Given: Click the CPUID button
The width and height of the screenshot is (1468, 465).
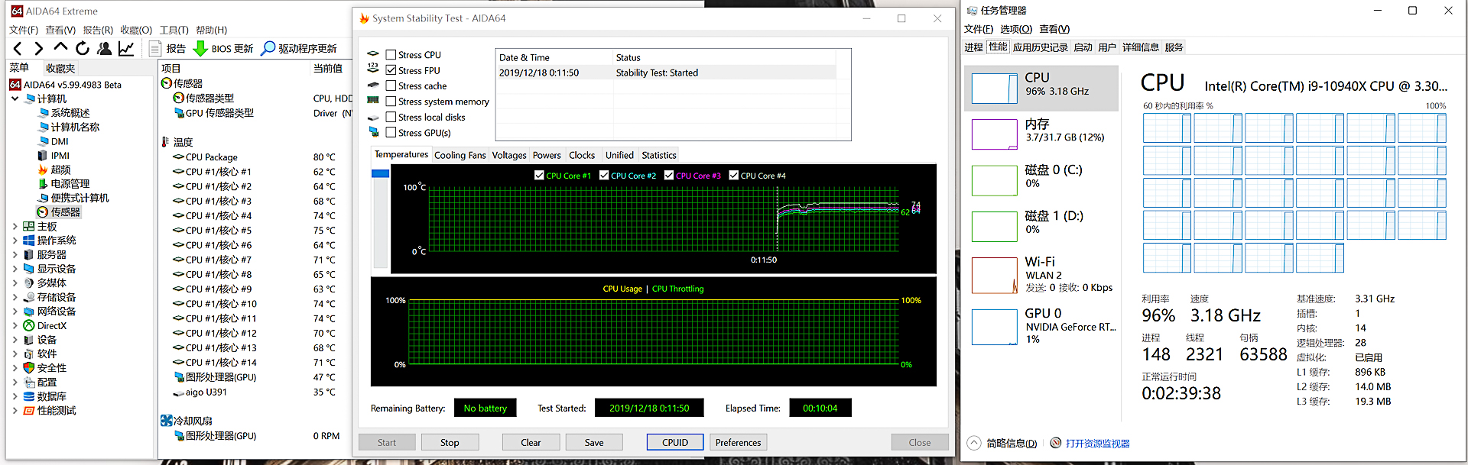Looking at the screenshot, I should [x=675, y=442].
